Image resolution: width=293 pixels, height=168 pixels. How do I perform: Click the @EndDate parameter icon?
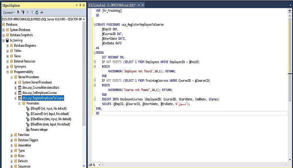[x=28, y=124]
